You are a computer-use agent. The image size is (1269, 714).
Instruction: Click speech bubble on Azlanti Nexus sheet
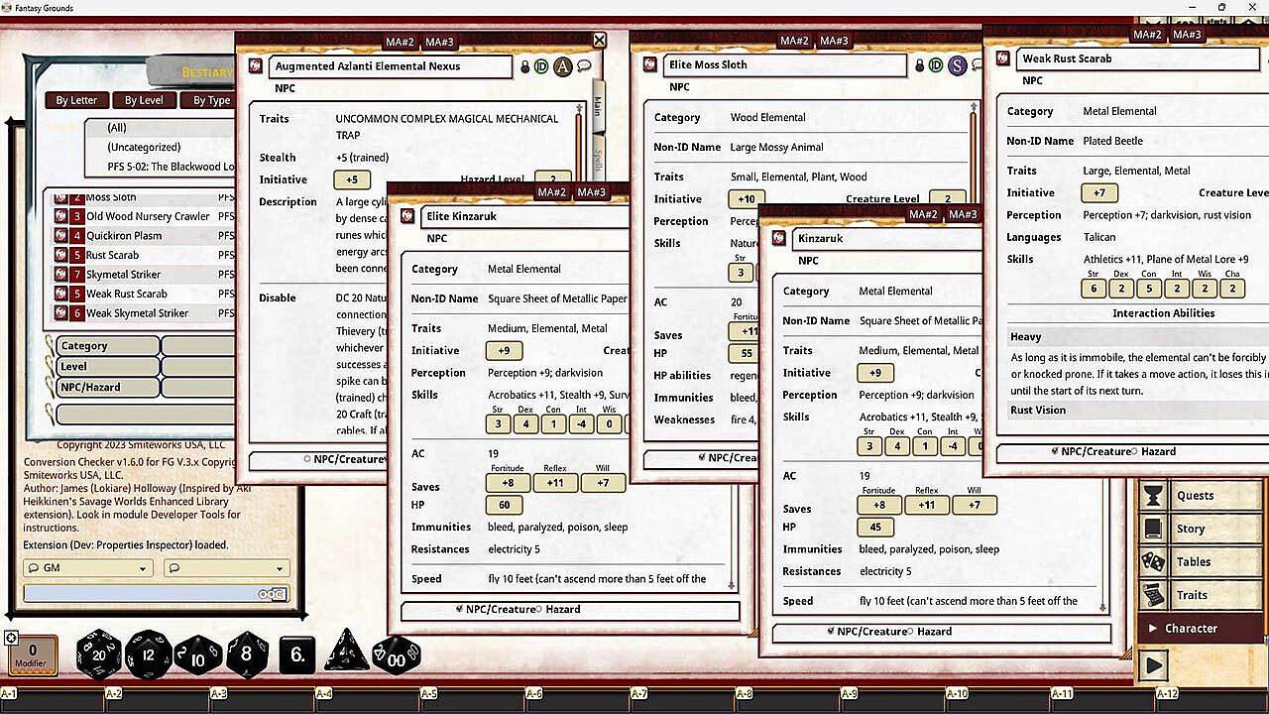tap(585, 66)
